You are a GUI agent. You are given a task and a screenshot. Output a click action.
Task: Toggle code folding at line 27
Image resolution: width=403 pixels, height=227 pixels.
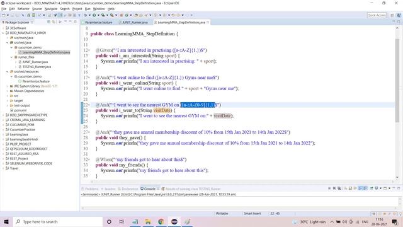(x=89, y=132)
